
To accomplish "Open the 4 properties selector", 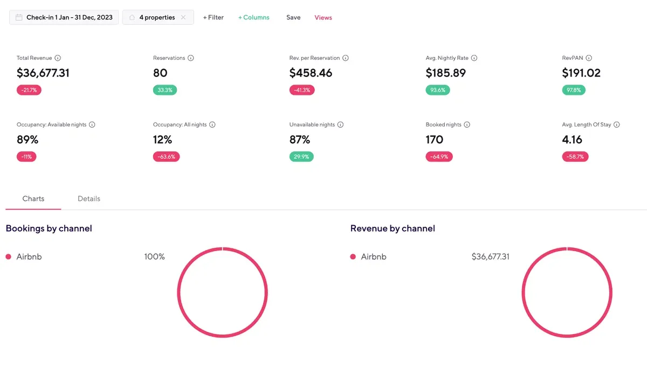I will click(x=152, y=17).
